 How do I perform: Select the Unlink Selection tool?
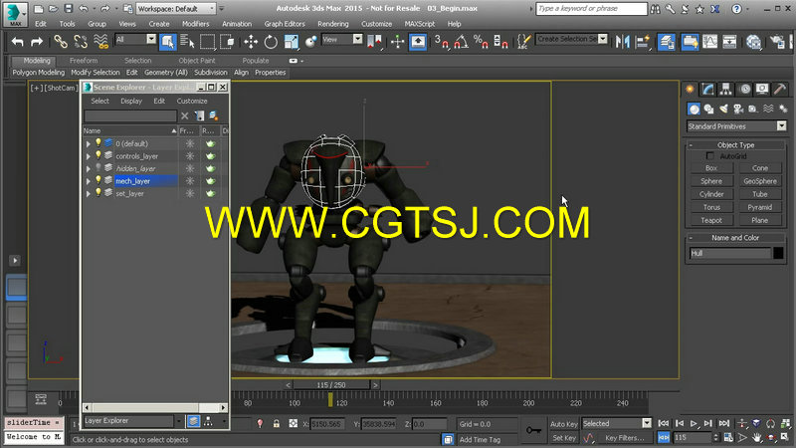[81, 42]
